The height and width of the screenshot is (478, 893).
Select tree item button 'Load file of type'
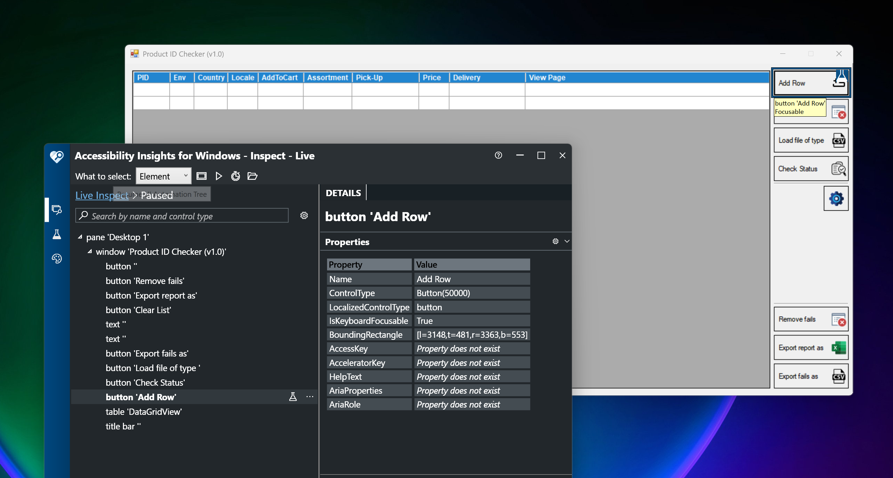[x=153, y=368]
